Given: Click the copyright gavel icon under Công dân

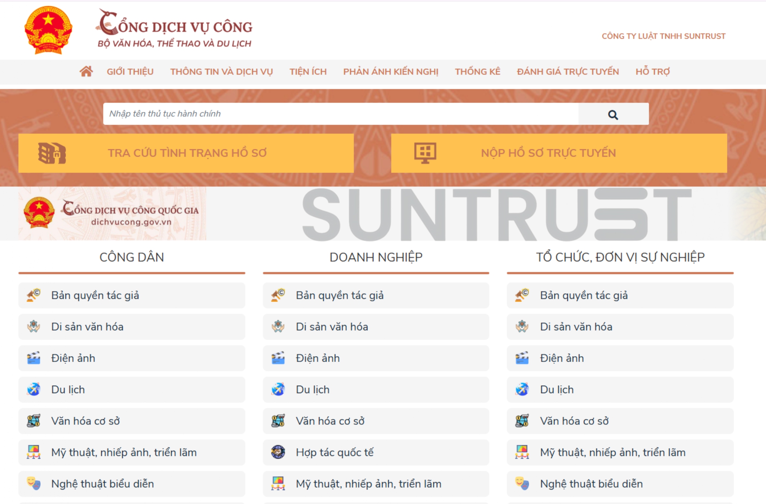Looking at the screenshot, I should (x=34, y=295).
